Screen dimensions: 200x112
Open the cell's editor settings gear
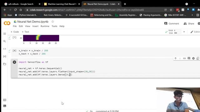point(193,58)
